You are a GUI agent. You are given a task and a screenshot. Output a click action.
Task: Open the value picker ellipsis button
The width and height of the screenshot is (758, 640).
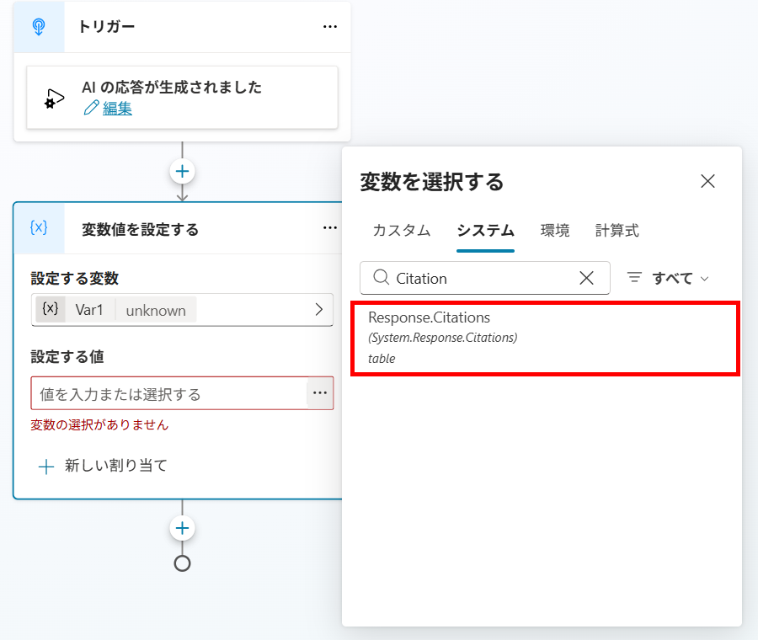tap(320, 393)
